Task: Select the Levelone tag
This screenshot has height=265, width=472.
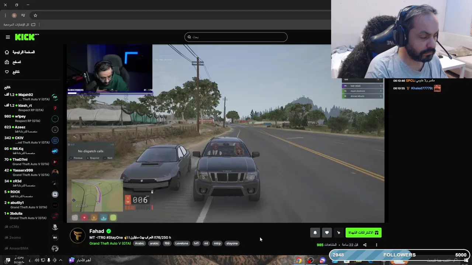Action: click(x=181, y=243)
